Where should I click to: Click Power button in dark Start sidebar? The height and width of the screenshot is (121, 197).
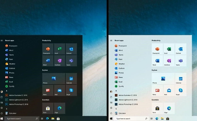(2, 113)
